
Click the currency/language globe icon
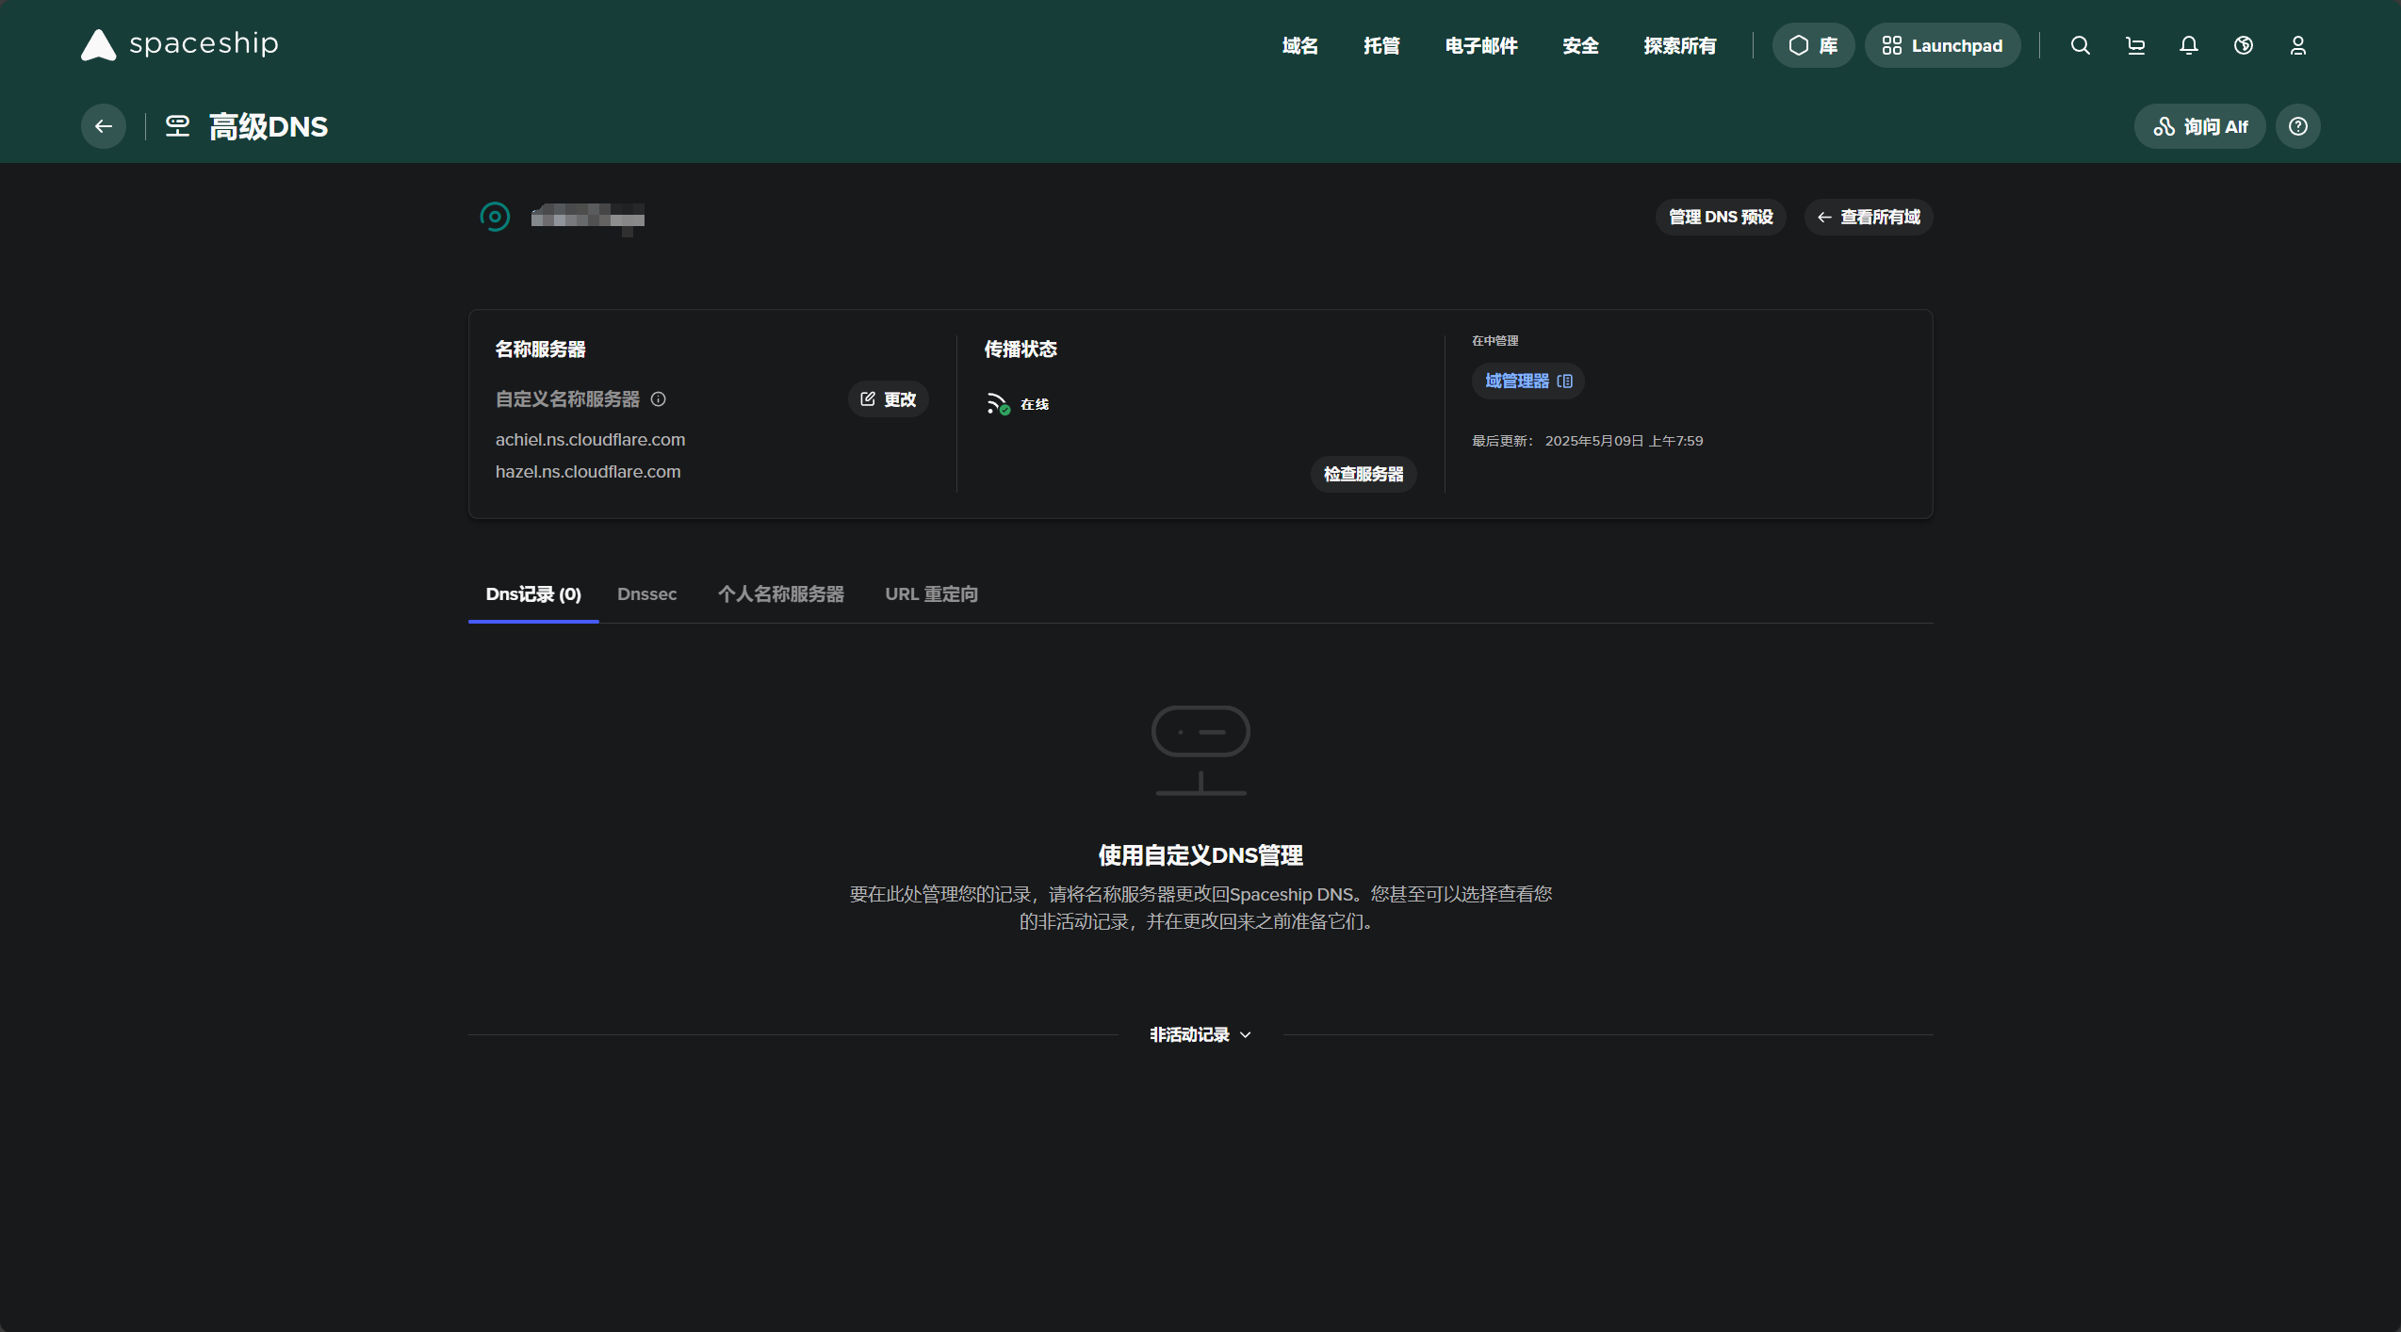[2243, 45]
